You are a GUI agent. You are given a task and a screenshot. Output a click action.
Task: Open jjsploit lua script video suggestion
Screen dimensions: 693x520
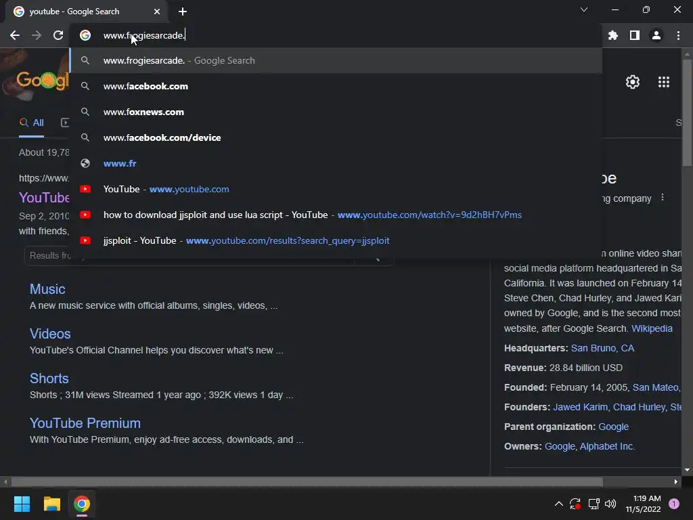(336, 215)
